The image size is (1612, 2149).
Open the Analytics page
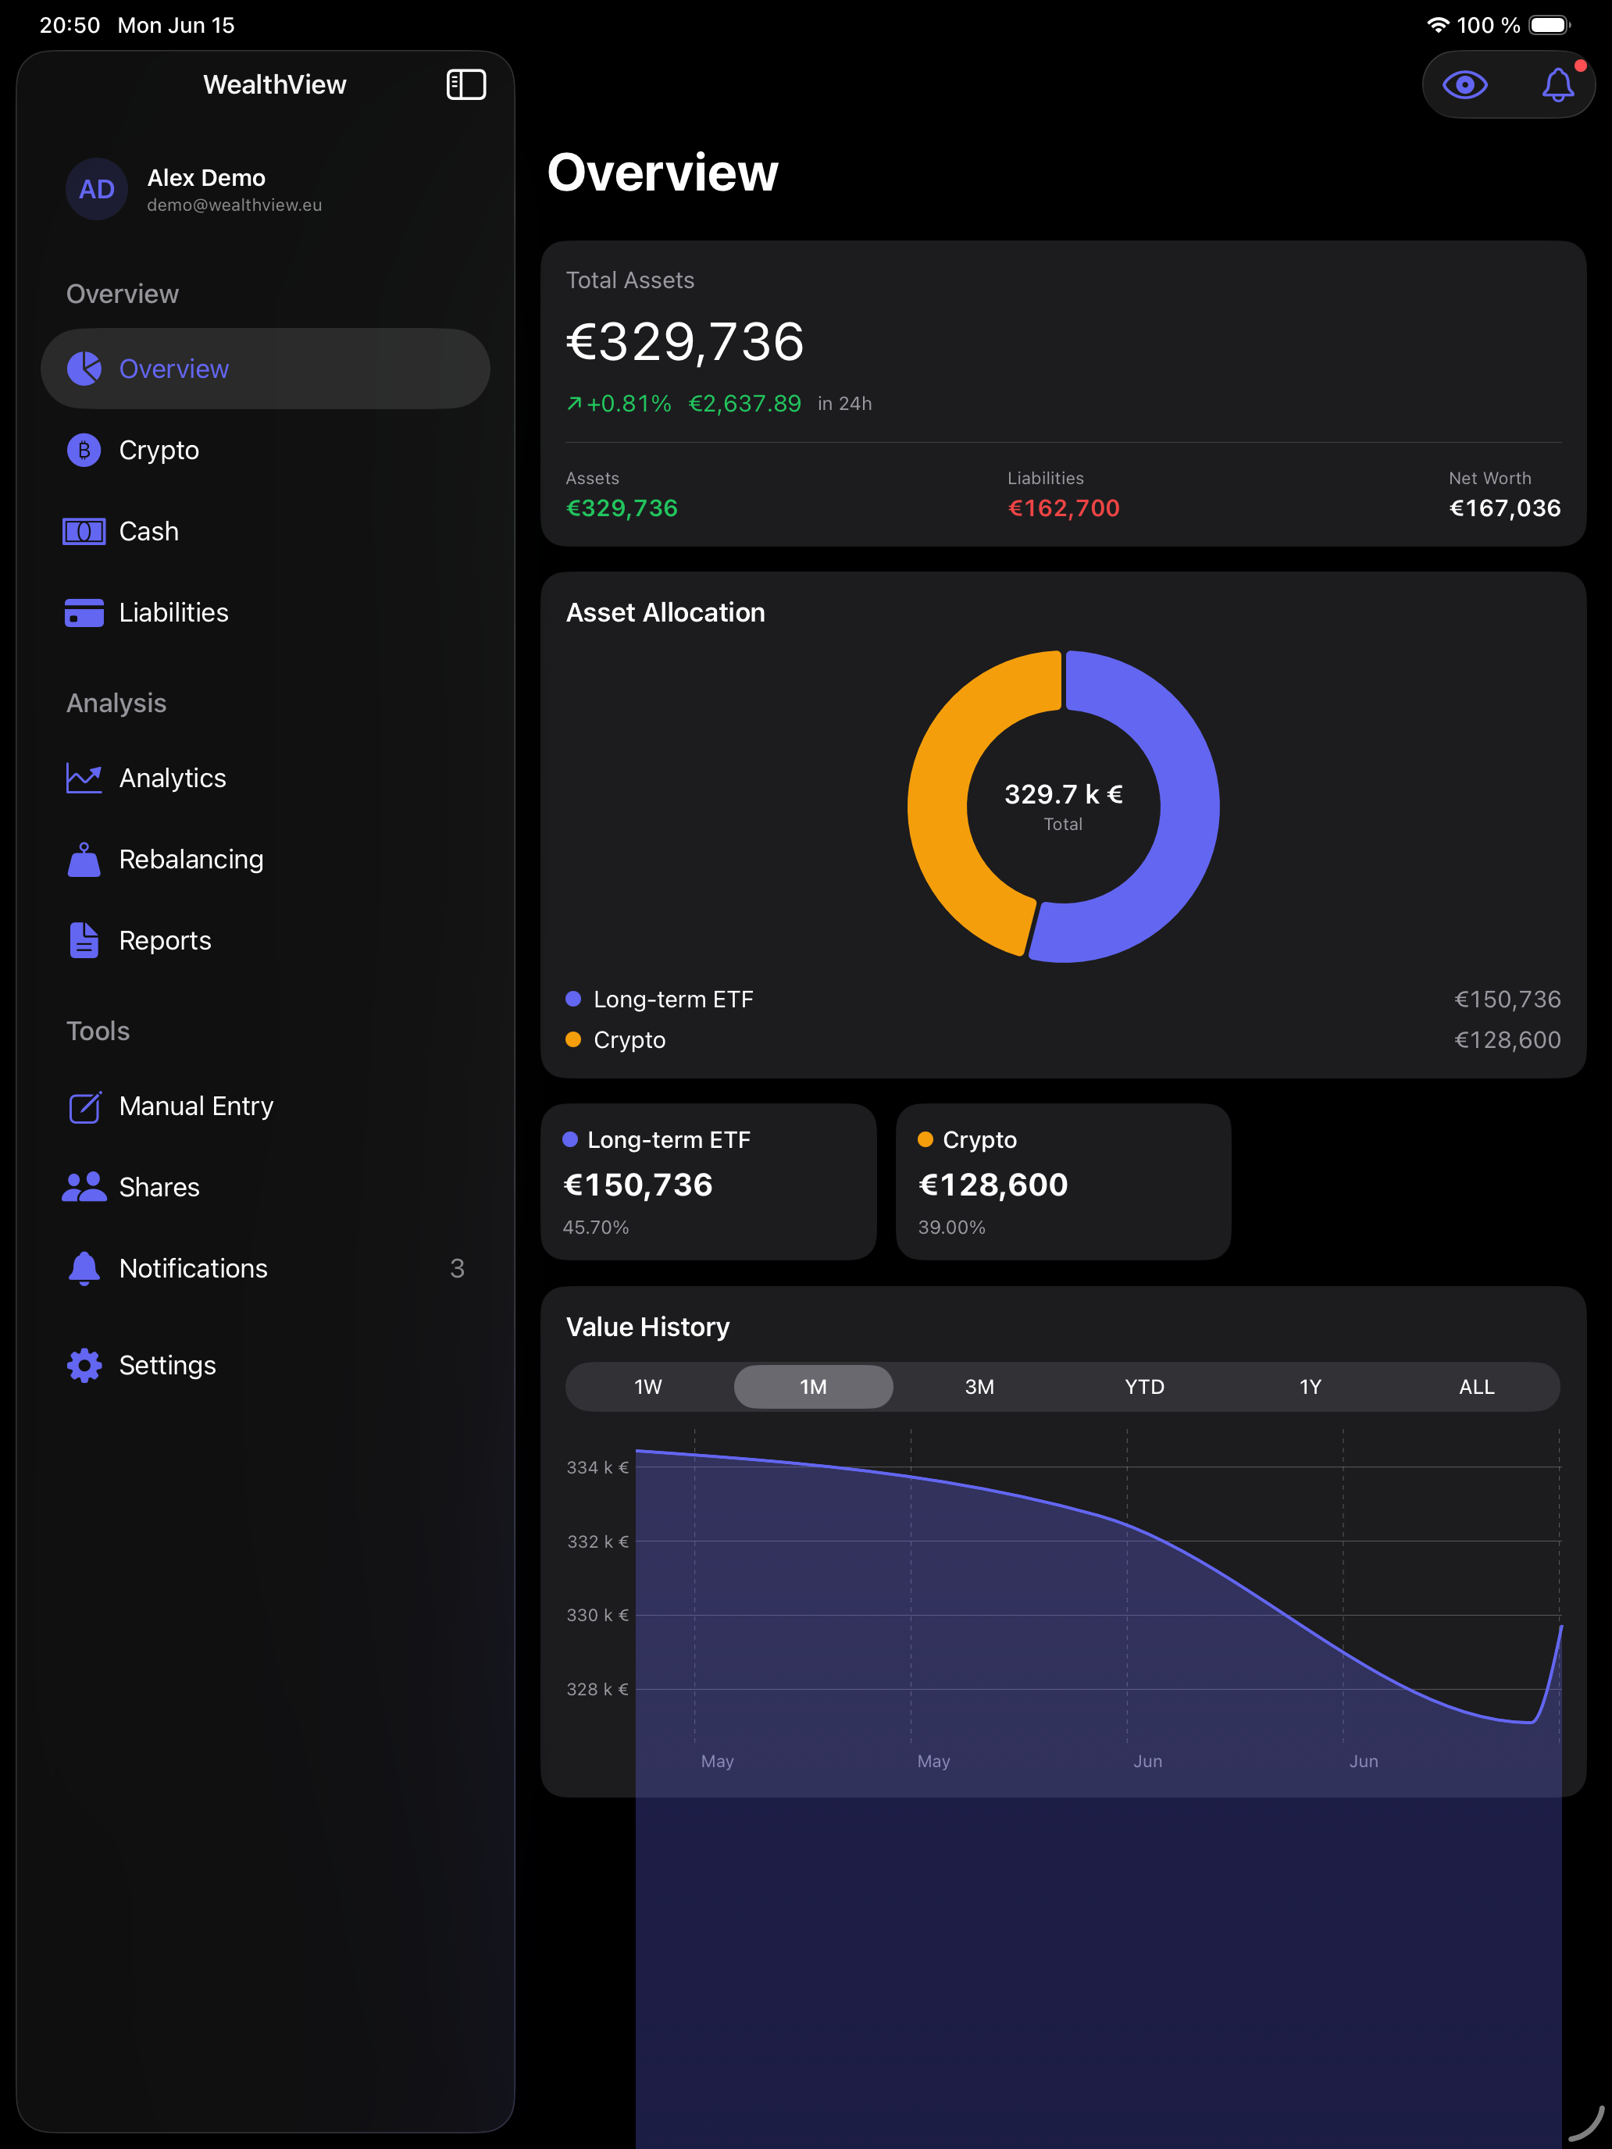266,777
